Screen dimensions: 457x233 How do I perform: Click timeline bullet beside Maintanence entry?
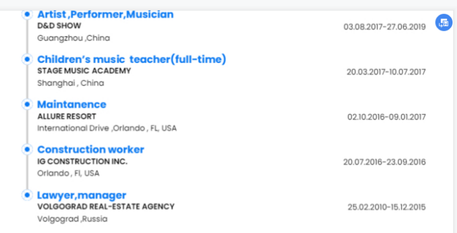(27, 104)
